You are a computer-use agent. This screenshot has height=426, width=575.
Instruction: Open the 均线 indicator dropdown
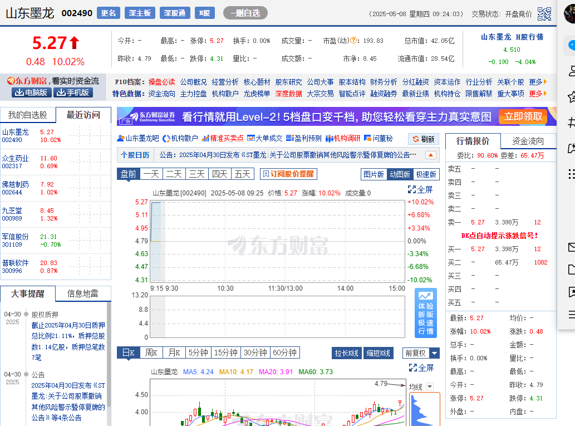[430, 386]
